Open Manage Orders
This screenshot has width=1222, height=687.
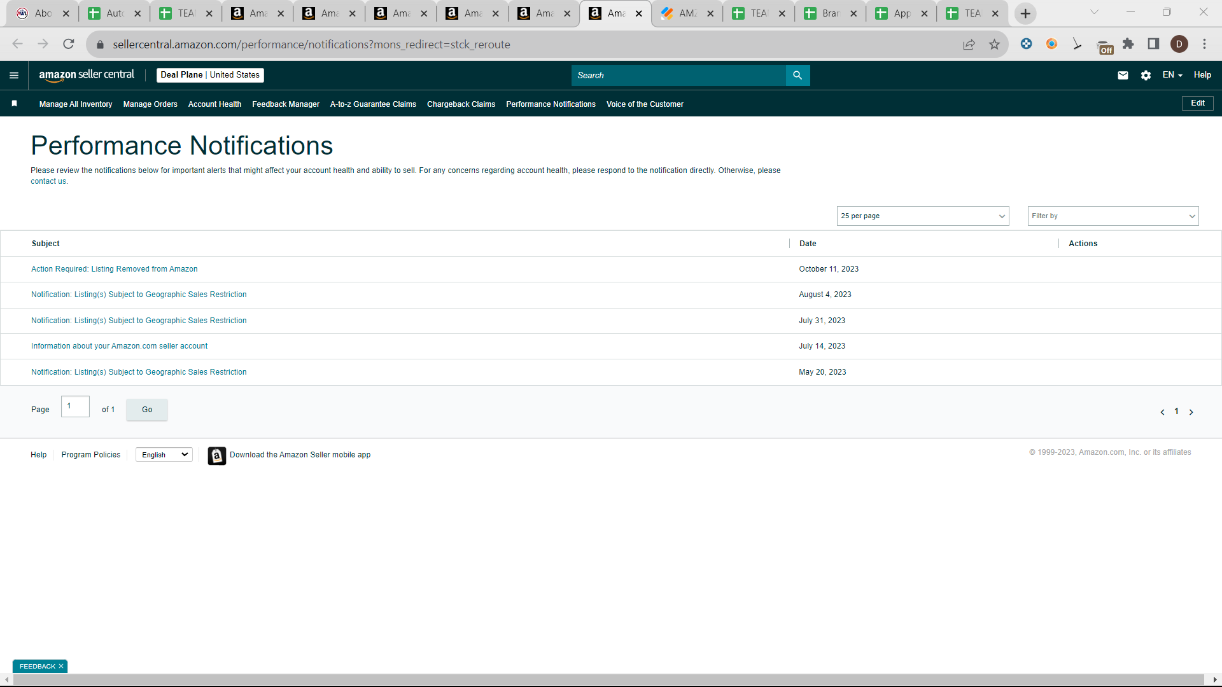click(x=150, y=104)
